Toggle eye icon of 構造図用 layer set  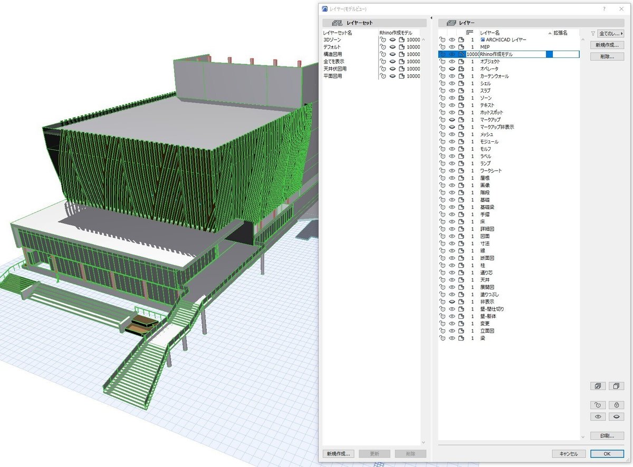392,54
